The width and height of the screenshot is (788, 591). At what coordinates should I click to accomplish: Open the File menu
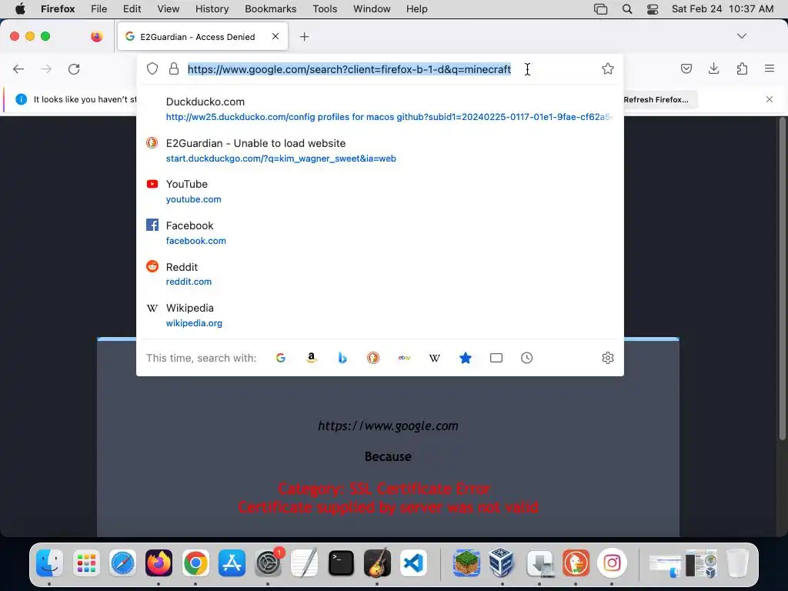[99, 9]
